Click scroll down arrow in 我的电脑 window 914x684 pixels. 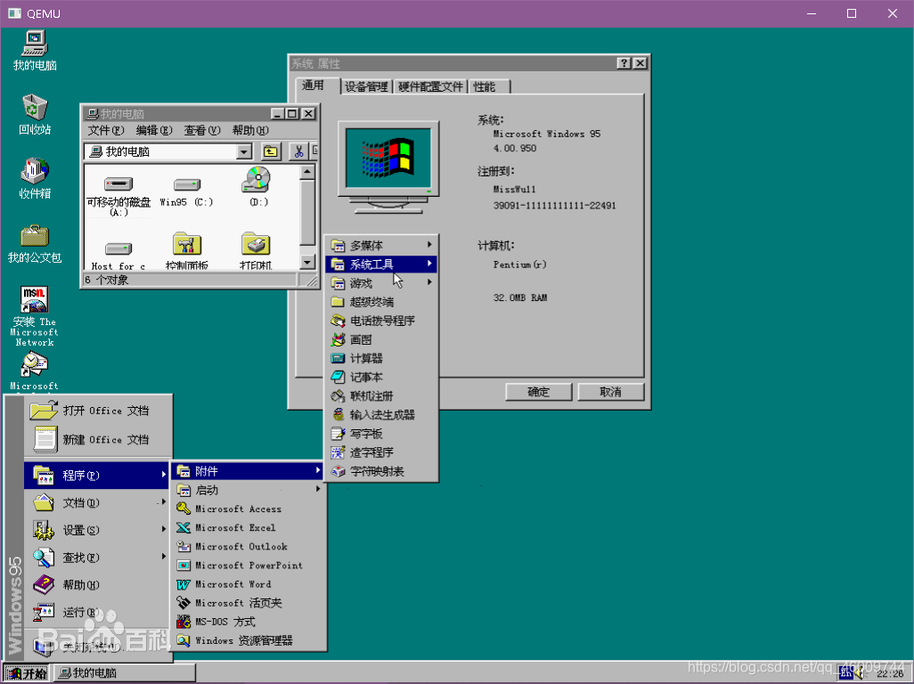pos(307,262)
